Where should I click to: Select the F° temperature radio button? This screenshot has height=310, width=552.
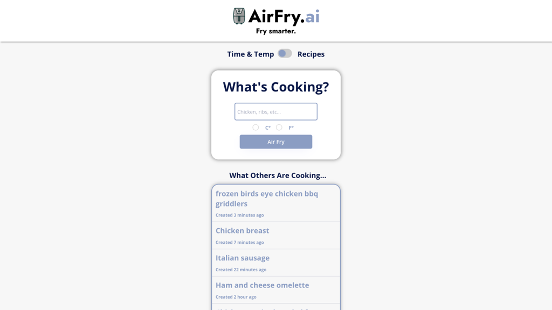tap(279, 127)
